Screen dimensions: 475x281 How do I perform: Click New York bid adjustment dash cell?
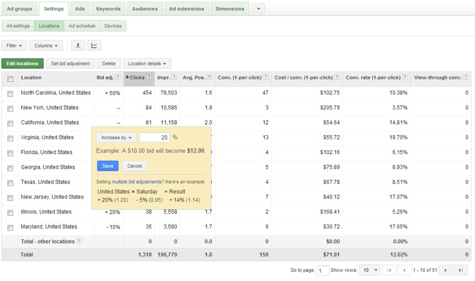coord(119,108)
